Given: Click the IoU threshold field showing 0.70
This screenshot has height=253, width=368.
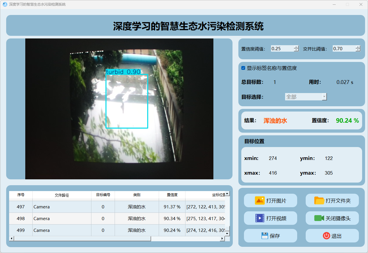Looking at the screenshot, I should (x=343, y=49).
